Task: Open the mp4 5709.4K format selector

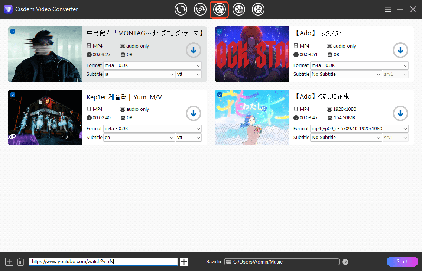Action: pos(359,128)
